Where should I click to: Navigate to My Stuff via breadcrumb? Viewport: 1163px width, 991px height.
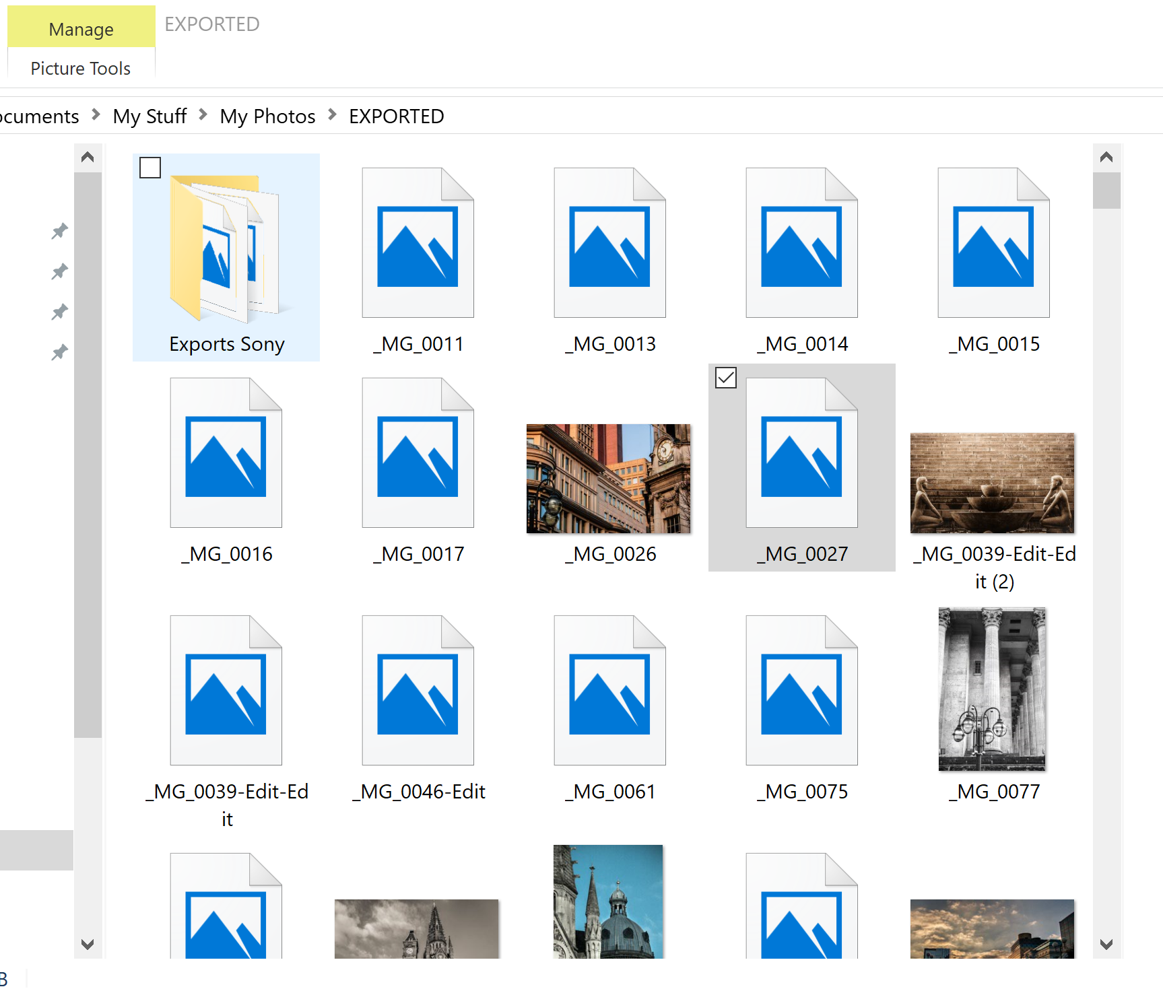coord(149,115)
